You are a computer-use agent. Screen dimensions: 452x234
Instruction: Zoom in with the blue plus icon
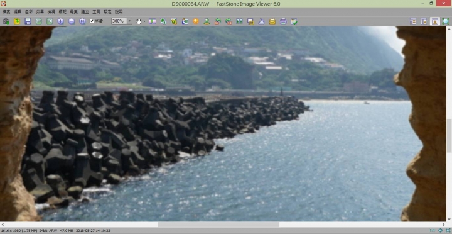pos(60,21)
